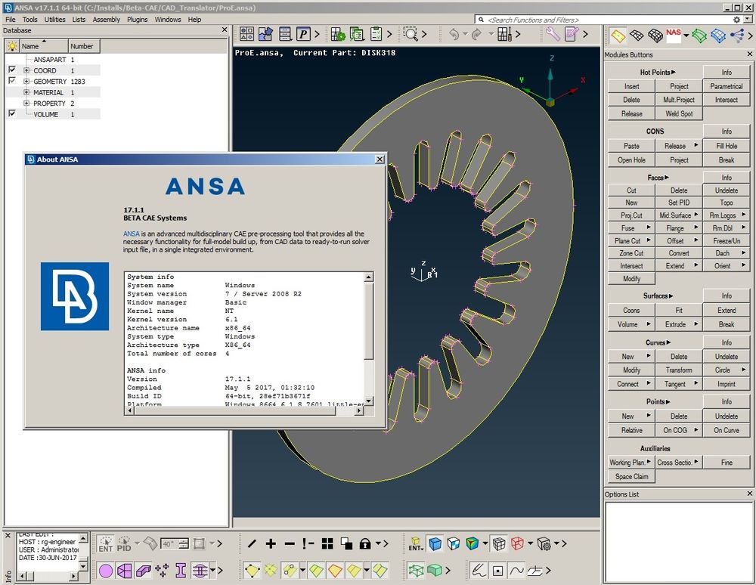Click the Fill Hole button

[726, 146]
